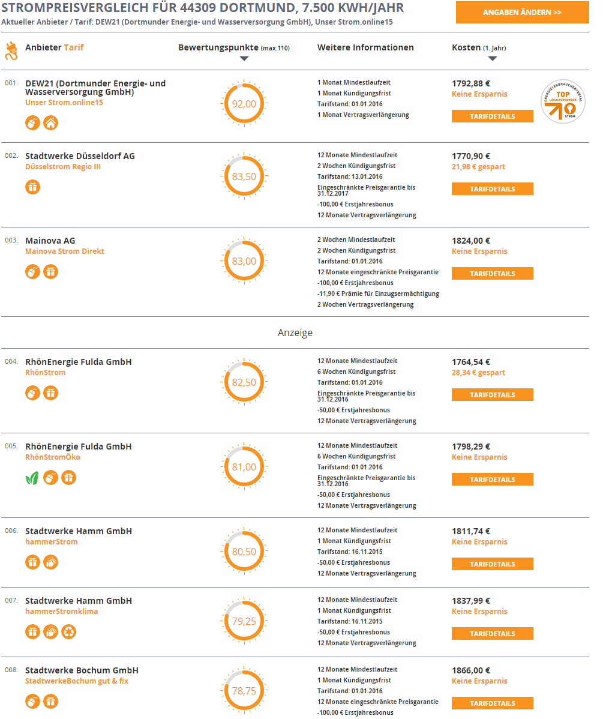
Task: Click the gift bonus icon under Düsselstrom Regio III
Action: point(32,187)
